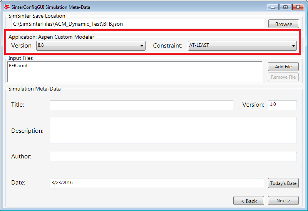Viewport: 308px width, 211px height.
Task: Select BFB.acmf in the Input Files list
Action: pyautogui.click(x=18, y=66)
